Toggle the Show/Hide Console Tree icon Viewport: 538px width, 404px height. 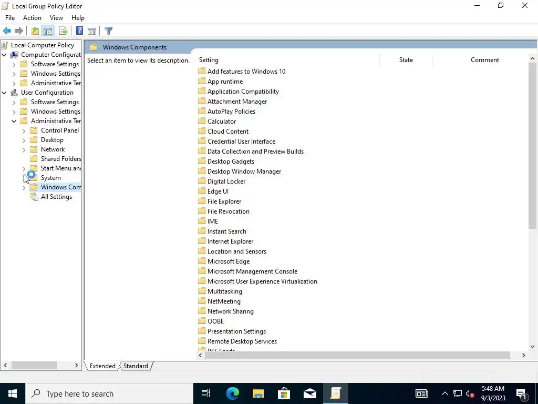[48, 31]
